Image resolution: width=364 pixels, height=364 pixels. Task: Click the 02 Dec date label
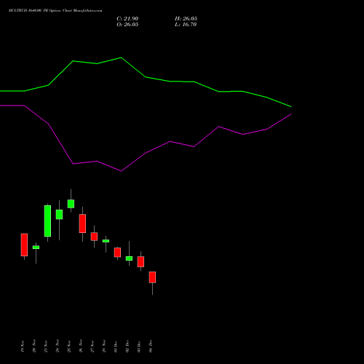[x=127, y=347]
